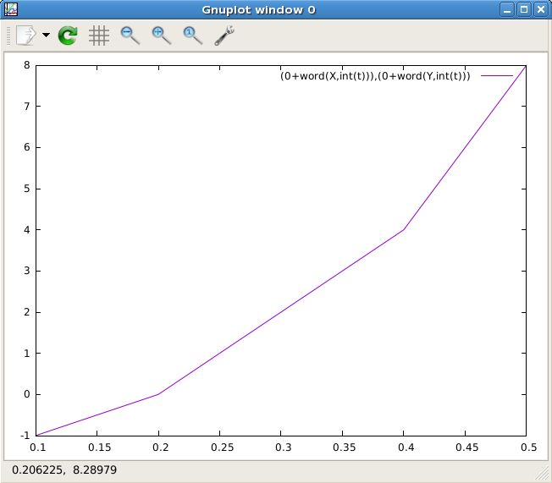Click the y-axis label -1
Image resolution: width=552 pixels, height=483 pixels.
(25, 436)
